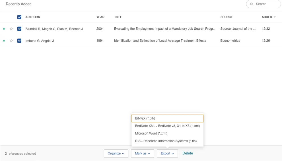Star the Imbens, Angrist reference
The width and height of the screenshot is (282, 161).
(11, 41)
